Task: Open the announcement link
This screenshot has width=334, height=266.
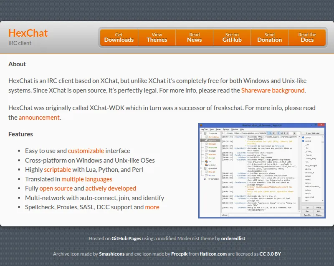Action: pos(39,118)
